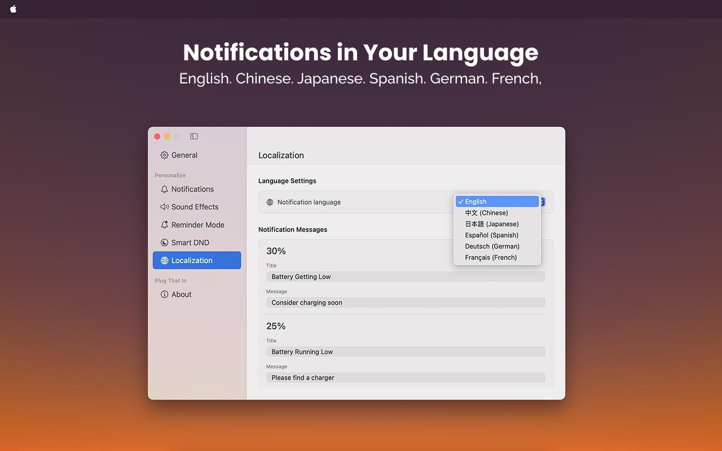This screenshot has height=451, width=722.
Task: Open General settings via the gear icon
Action: coord(164,155)
